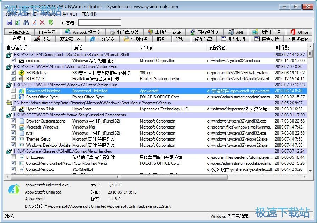Open the 边栏小工具 tab

(267, 32)
